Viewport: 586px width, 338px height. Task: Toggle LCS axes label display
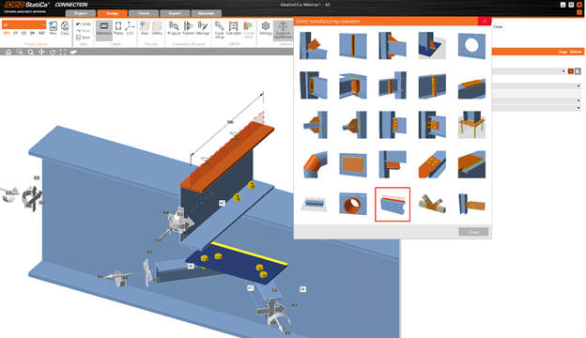(130, 28)
